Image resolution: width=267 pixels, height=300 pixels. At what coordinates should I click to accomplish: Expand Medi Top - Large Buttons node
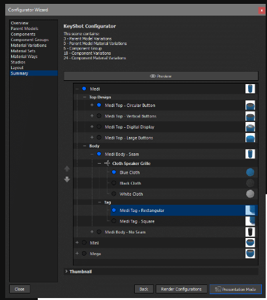tap(92, 138)
